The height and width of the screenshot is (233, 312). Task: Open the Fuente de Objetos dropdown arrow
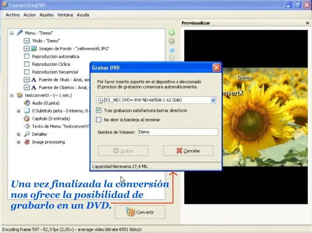(x=27, y=87)
